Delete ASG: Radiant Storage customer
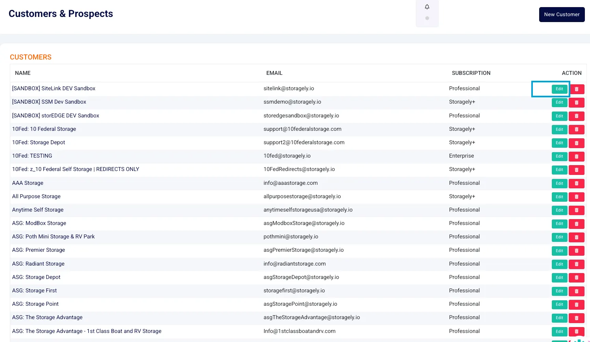590x342 pixels. [x=577, y=264]
